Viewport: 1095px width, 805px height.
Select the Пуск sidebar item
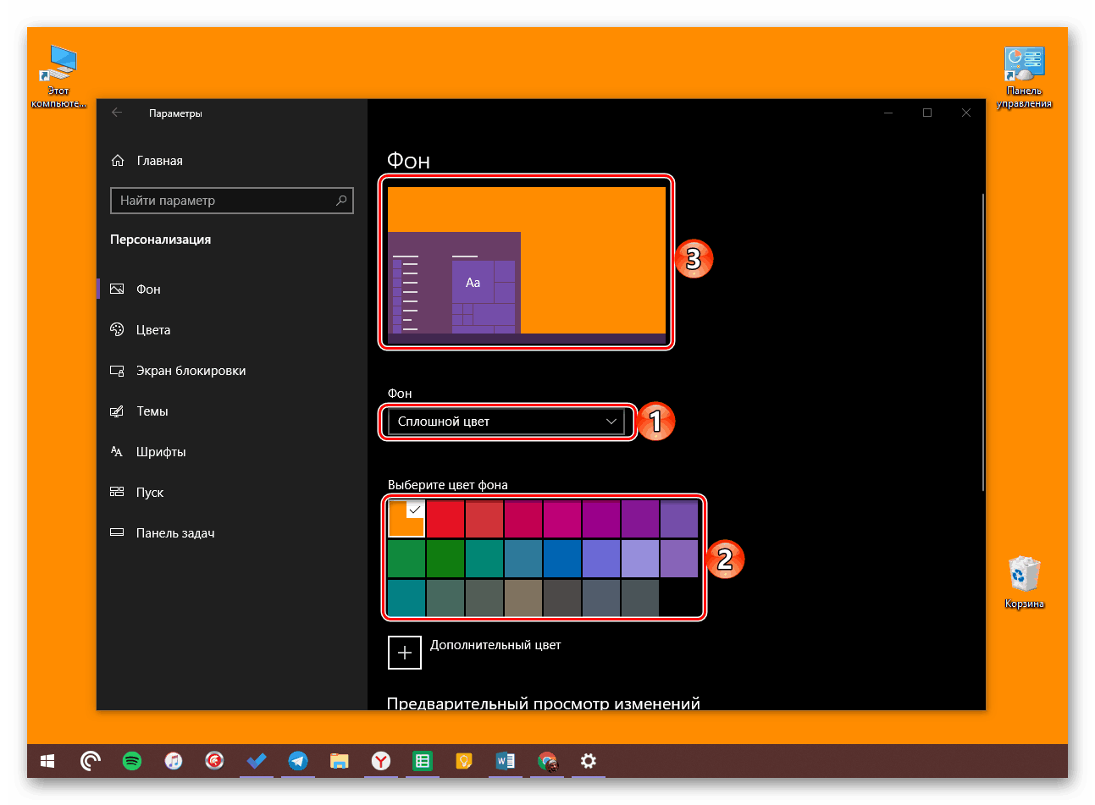pyautogui.click(x=150, y=493)
